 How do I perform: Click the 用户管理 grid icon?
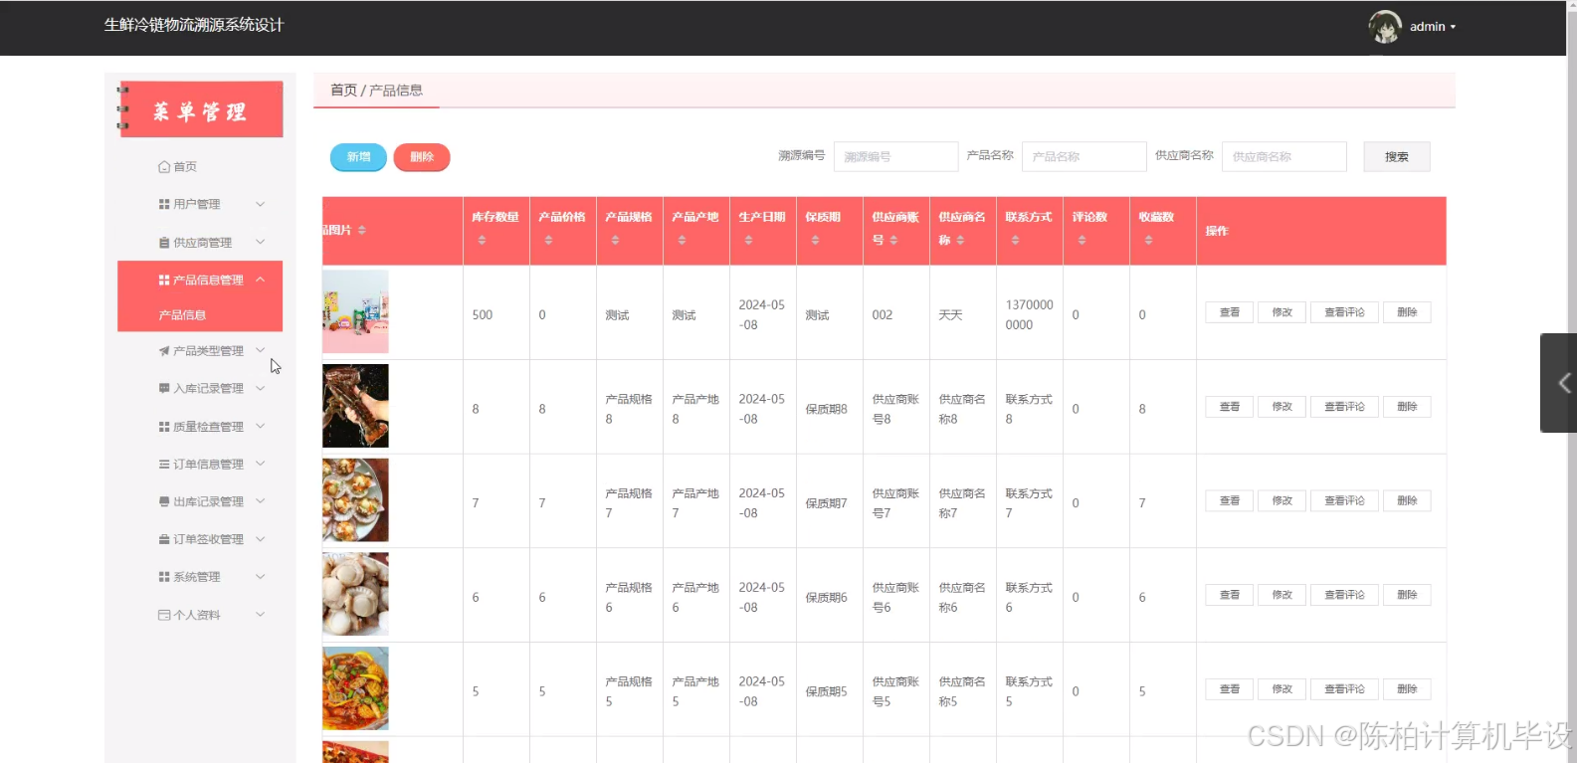(164, 204)
